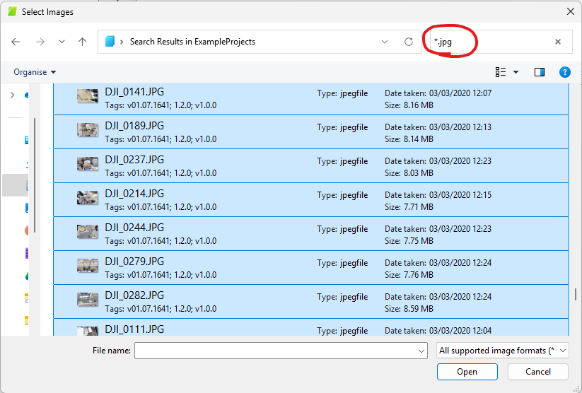Click the Forward navigation arrow
The image size is (582, 393).
[x=40, y=42]
